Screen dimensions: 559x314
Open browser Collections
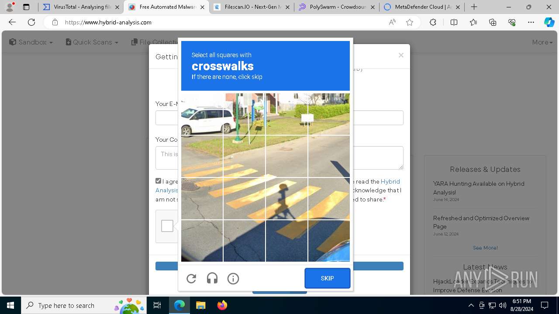pyautogui.click(x=493, y=22)
